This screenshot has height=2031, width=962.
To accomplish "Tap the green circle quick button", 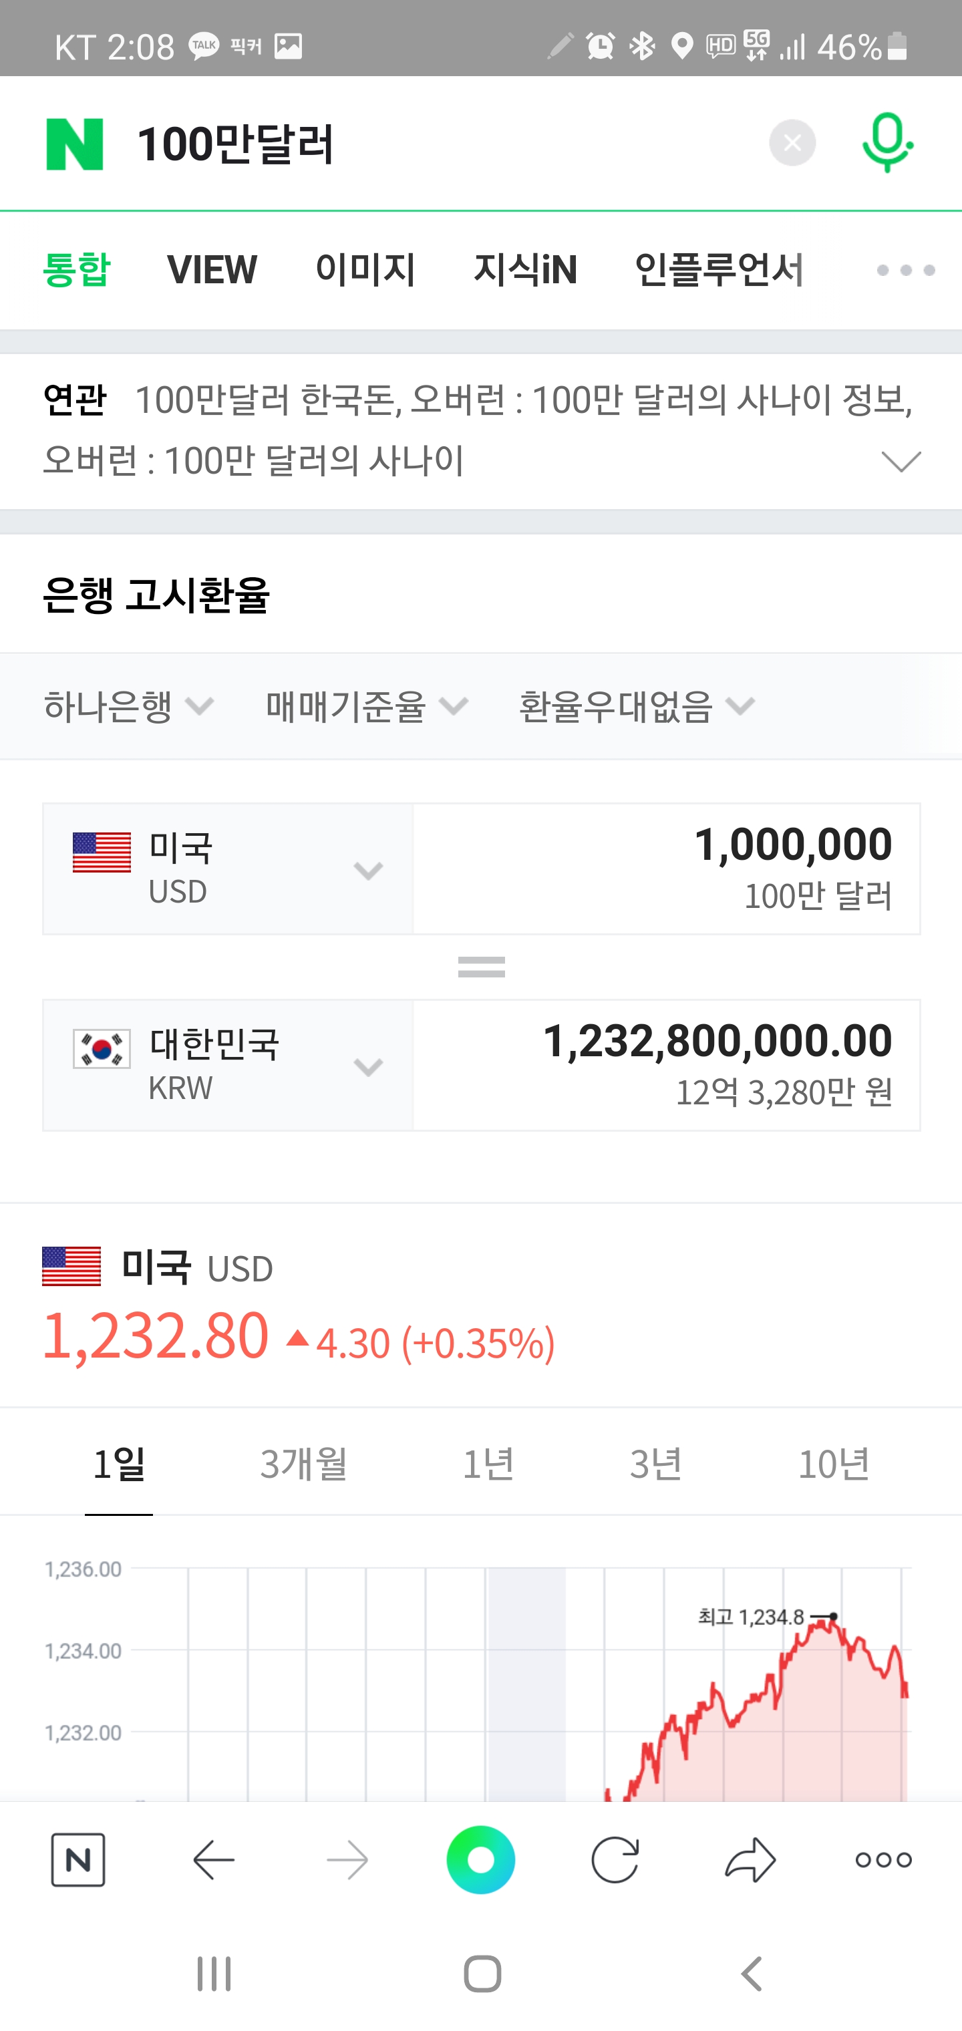I will 481,1860.
